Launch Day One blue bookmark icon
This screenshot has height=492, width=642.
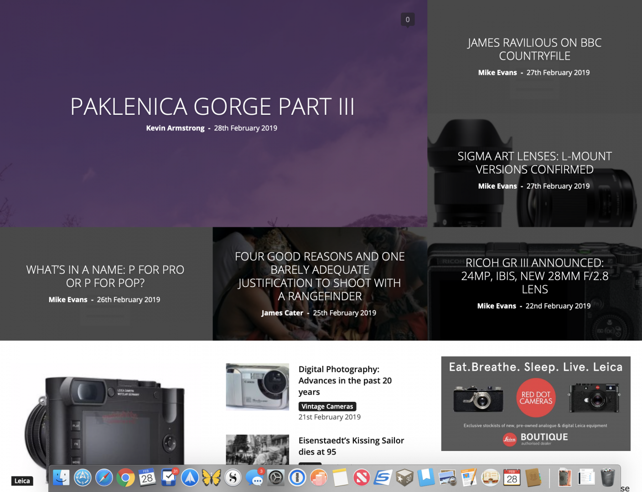426,477
